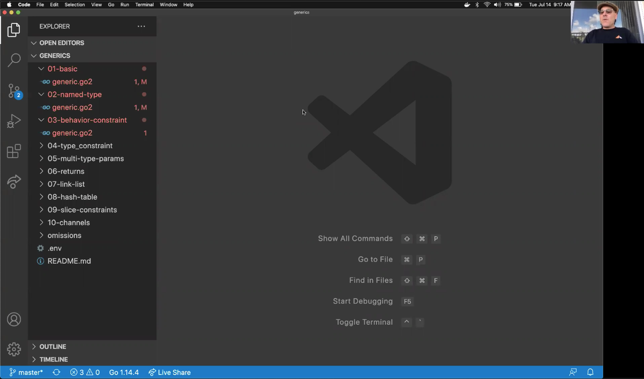644x379 pixels.
Task: Click the date and time in menu bar
Action: tap(550, 4)
